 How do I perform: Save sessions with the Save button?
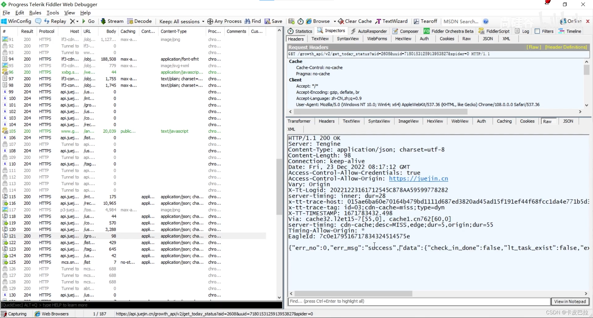coord(273,21)
